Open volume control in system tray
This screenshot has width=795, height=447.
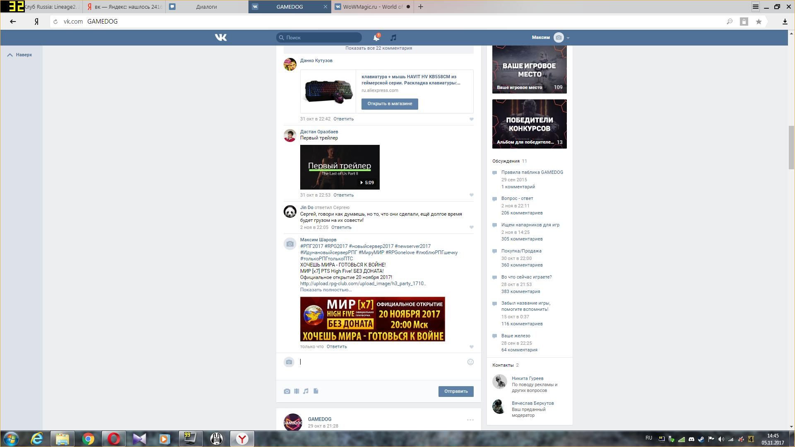[x=721, y=439]
